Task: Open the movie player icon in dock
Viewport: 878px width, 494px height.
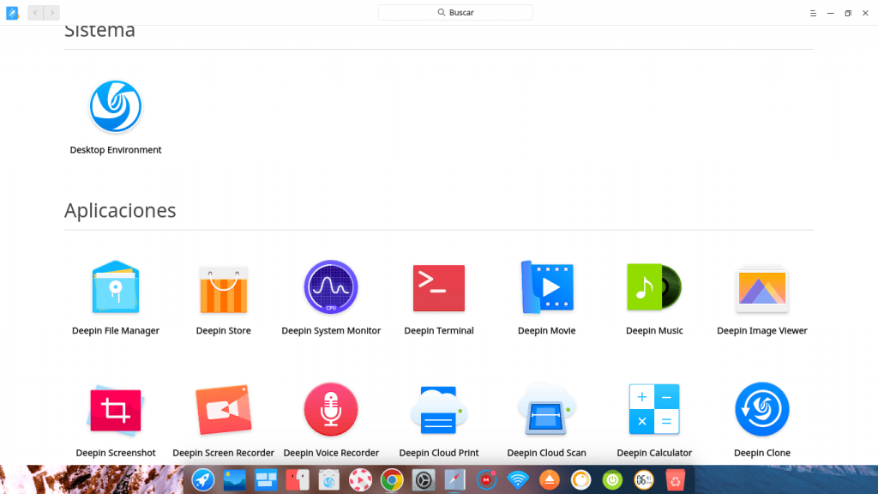Action: (360, 480)
